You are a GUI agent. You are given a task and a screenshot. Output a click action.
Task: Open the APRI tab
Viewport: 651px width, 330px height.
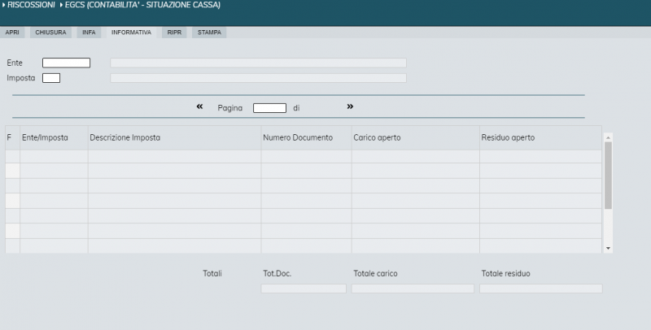(x=12, y=33)
